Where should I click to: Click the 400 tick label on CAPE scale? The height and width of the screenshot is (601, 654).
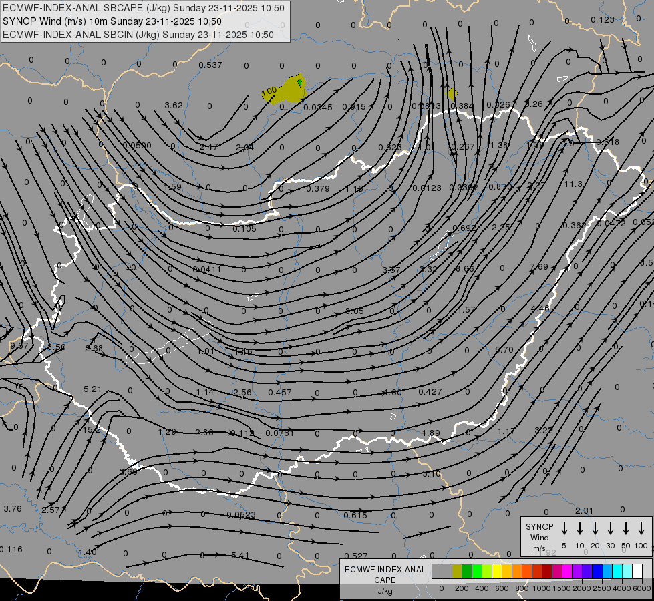[x=482, y=588]
